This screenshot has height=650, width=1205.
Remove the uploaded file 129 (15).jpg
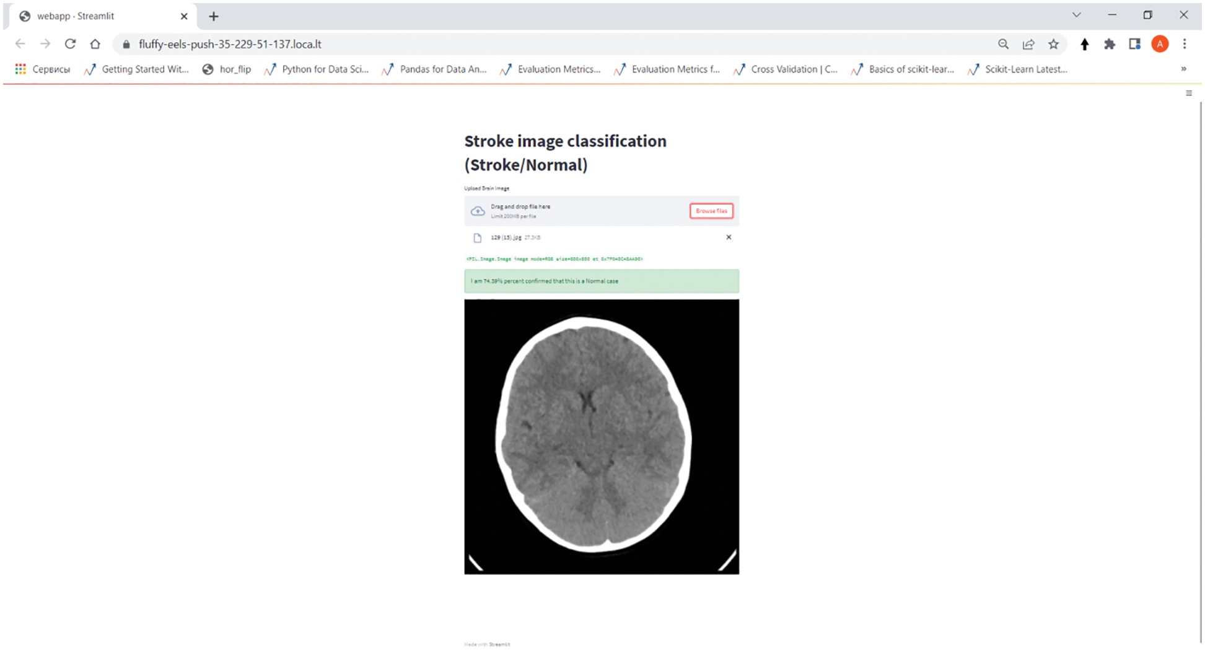pos(729,237)
